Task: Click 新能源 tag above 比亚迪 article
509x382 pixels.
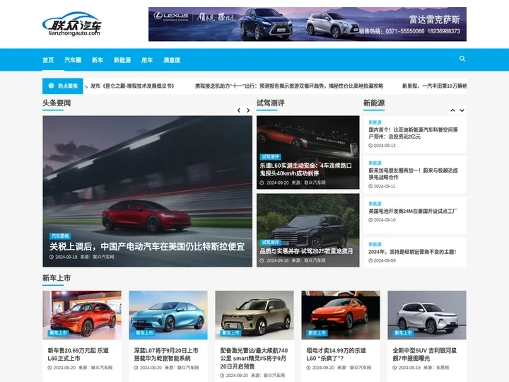Action: [375, 122]
